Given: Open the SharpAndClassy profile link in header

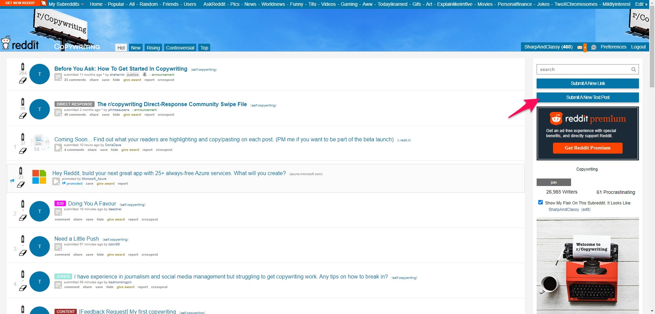Looking at the screenshot, I should [542, 47].
